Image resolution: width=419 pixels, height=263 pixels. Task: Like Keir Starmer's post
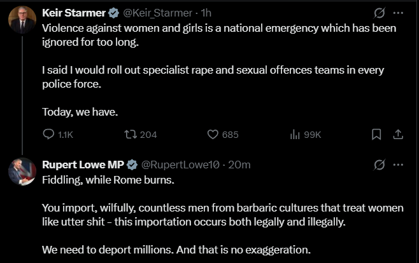coord(213,135)
